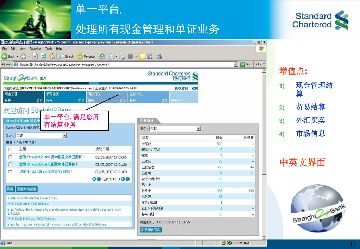Go to last record page icon

click(x=127, y=179)
